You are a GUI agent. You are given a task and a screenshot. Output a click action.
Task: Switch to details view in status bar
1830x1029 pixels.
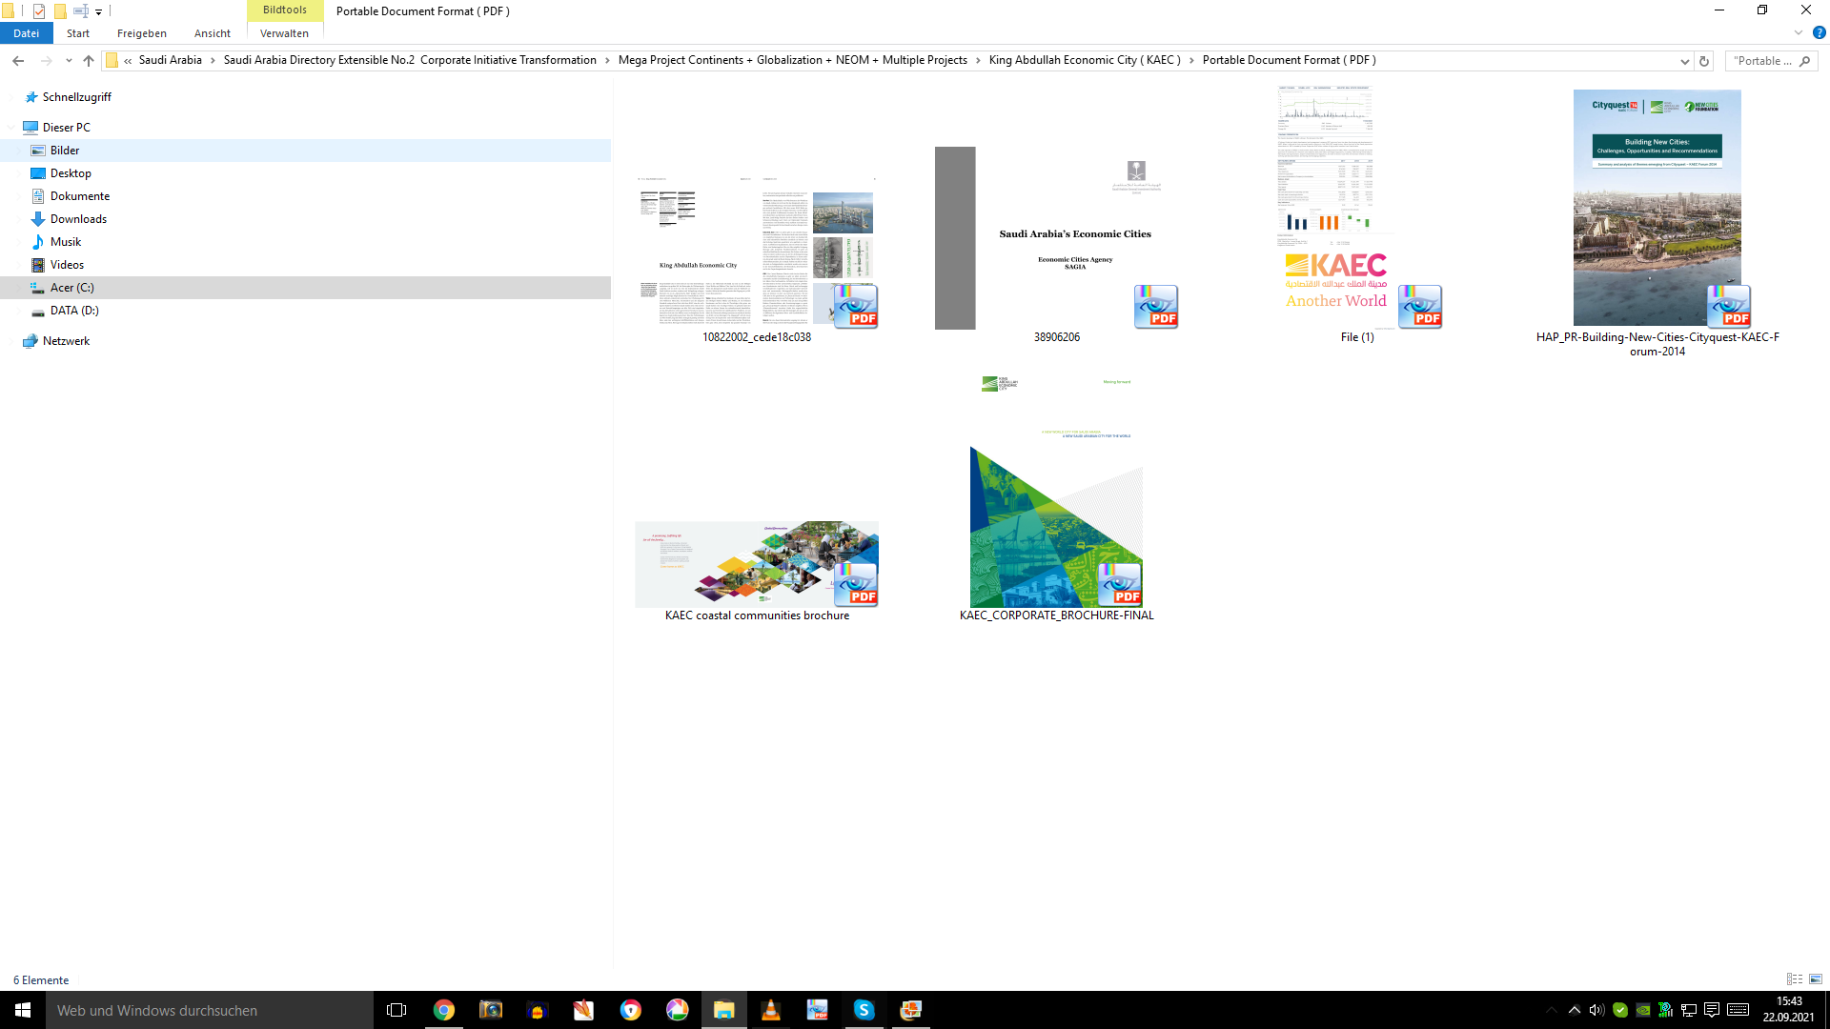1795,979
